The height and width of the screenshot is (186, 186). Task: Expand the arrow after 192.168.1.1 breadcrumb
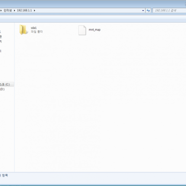[x=34, y=11]
